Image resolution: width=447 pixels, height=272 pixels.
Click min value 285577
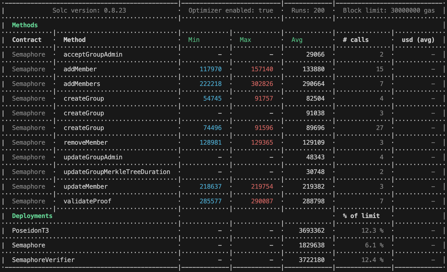click(211, 201)
